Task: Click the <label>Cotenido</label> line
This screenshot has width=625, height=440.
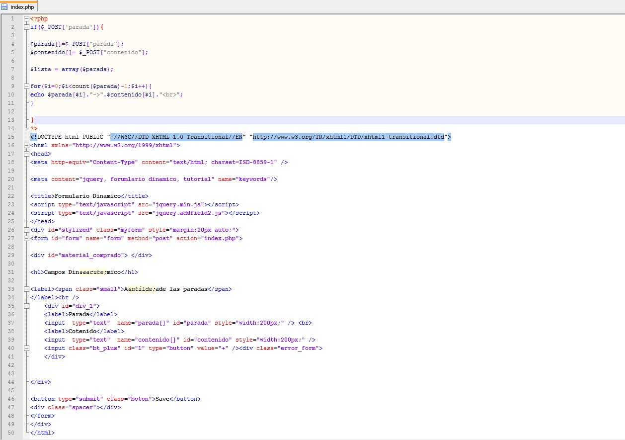Action: coord(84,331)
